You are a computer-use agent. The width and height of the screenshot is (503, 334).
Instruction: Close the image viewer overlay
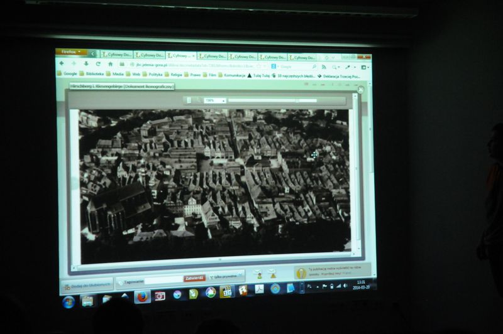coord(360,90)
